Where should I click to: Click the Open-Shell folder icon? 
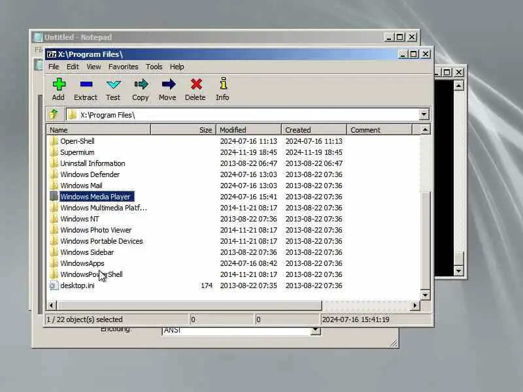pyautogui.click(x=54, y=141)
